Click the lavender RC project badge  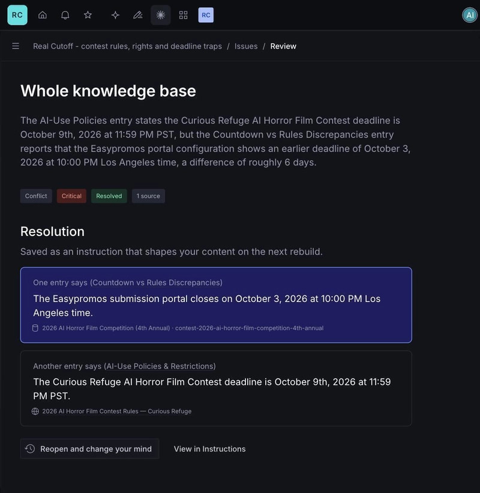pos(206,15)
